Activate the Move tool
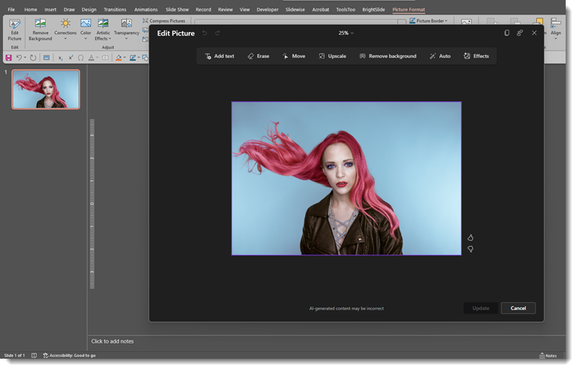The height and width of the screenshot is (370, 577). coord(293,56)
